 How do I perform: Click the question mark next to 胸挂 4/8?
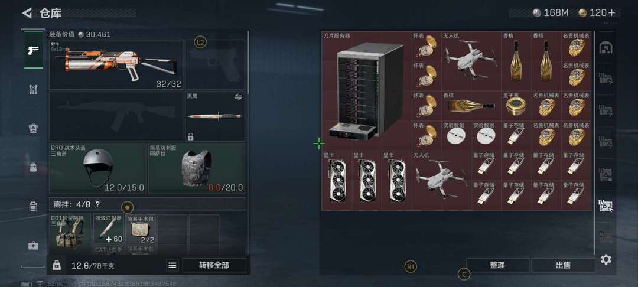pyautogui.click(x=97, y=204)
